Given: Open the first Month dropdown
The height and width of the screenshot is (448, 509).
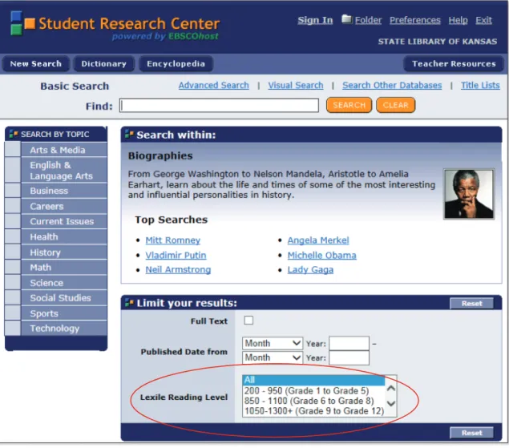Looking at the screenshot, I should click(273, 343).
